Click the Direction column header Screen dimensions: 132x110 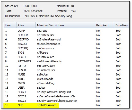[x=122, y=25]
